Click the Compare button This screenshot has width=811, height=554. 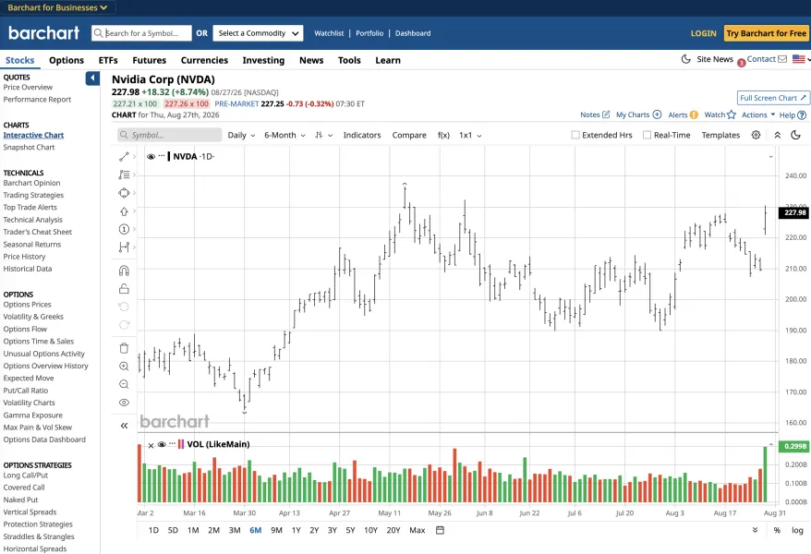409,135
